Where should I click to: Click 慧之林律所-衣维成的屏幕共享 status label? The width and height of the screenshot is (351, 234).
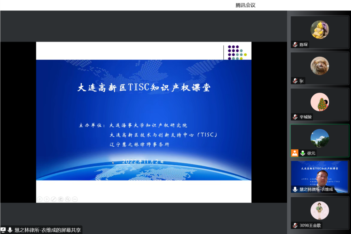47,230
